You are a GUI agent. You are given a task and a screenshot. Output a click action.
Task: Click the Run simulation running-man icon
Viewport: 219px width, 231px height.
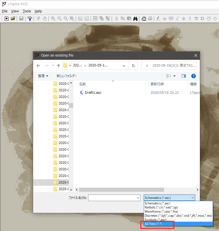coord(38,19)
